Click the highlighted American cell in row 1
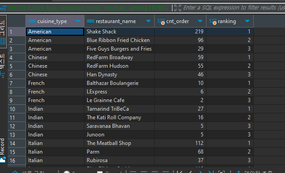Viewport: 285px width, 173px height. (55, 32)
